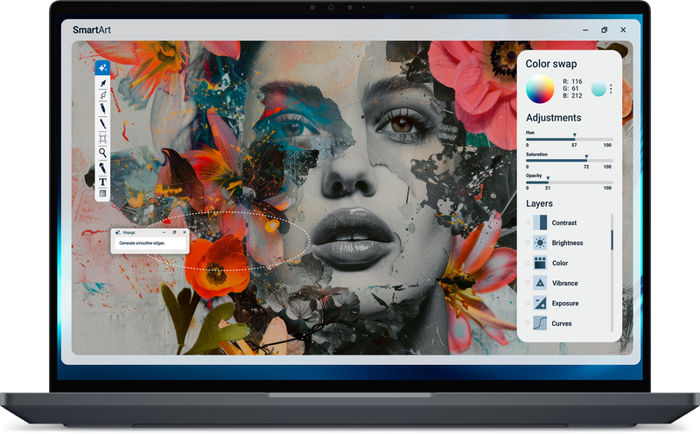Click the B: 212 value
The width and height of the screenshot is (700, 434).
point(572,96)
